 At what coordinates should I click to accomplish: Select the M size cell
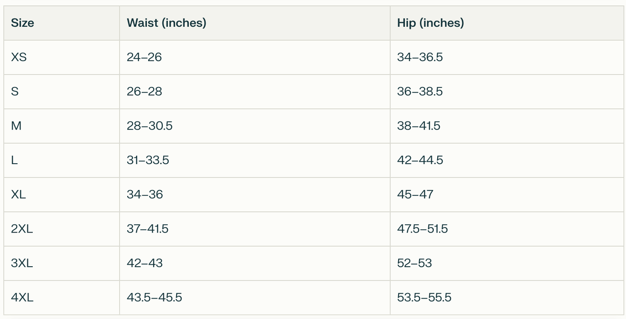coord(16,126)
